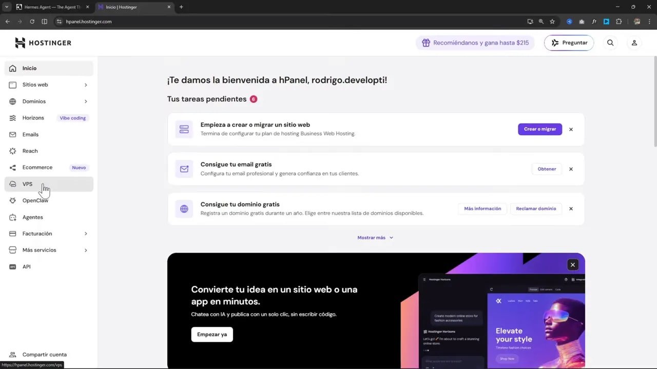The image size is (657, 369).
Task: Click the gift icon in referral banner
Action: pyautogui.click(x=426, y=43)
